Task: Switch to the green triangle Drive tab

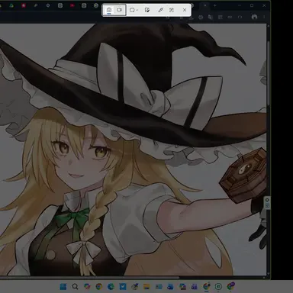Action: [11, 5]
